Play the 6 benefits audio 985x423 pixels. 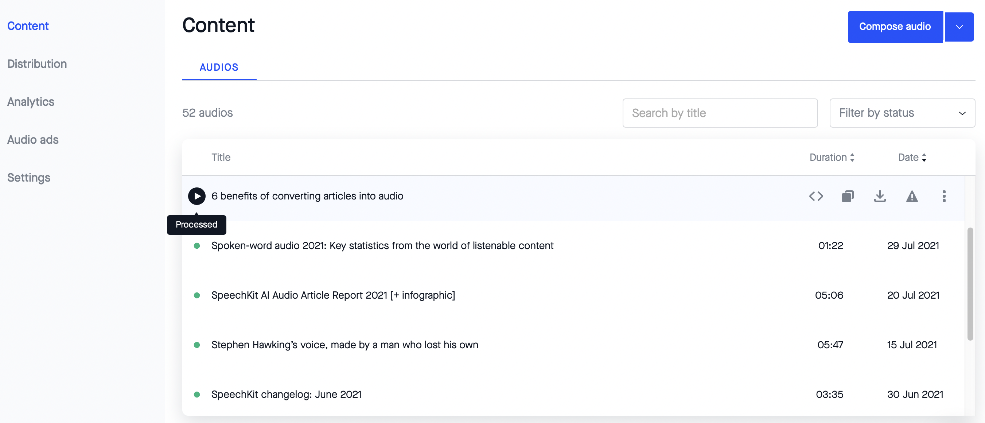[196, 196]
